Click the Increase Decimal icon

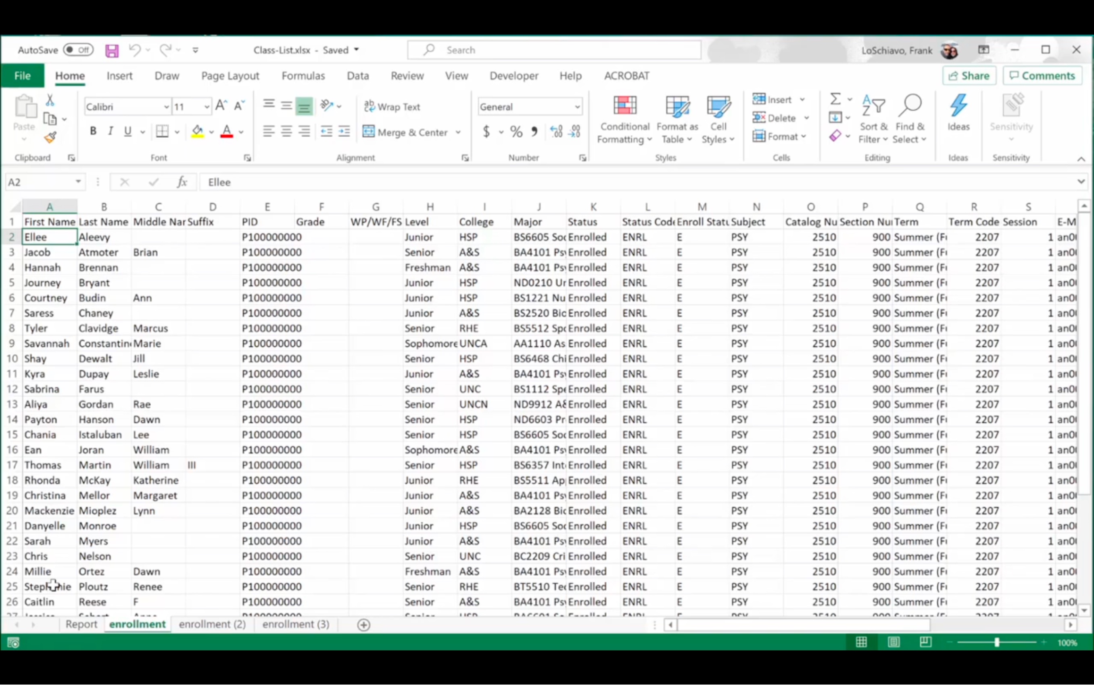[556, 132]
